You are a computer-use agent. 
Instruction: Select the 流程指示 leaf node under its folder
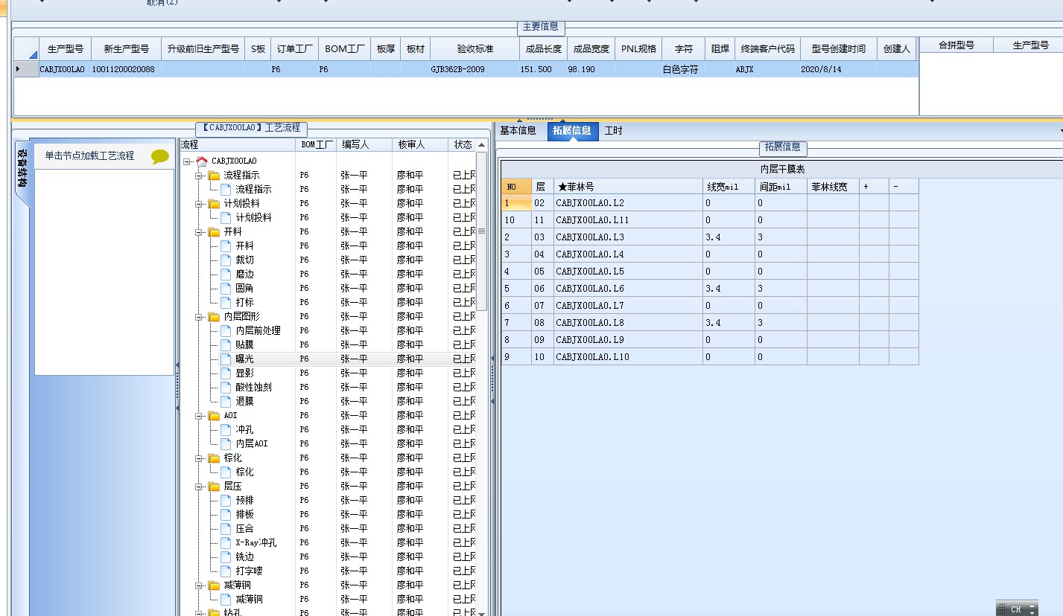[254, 189]
